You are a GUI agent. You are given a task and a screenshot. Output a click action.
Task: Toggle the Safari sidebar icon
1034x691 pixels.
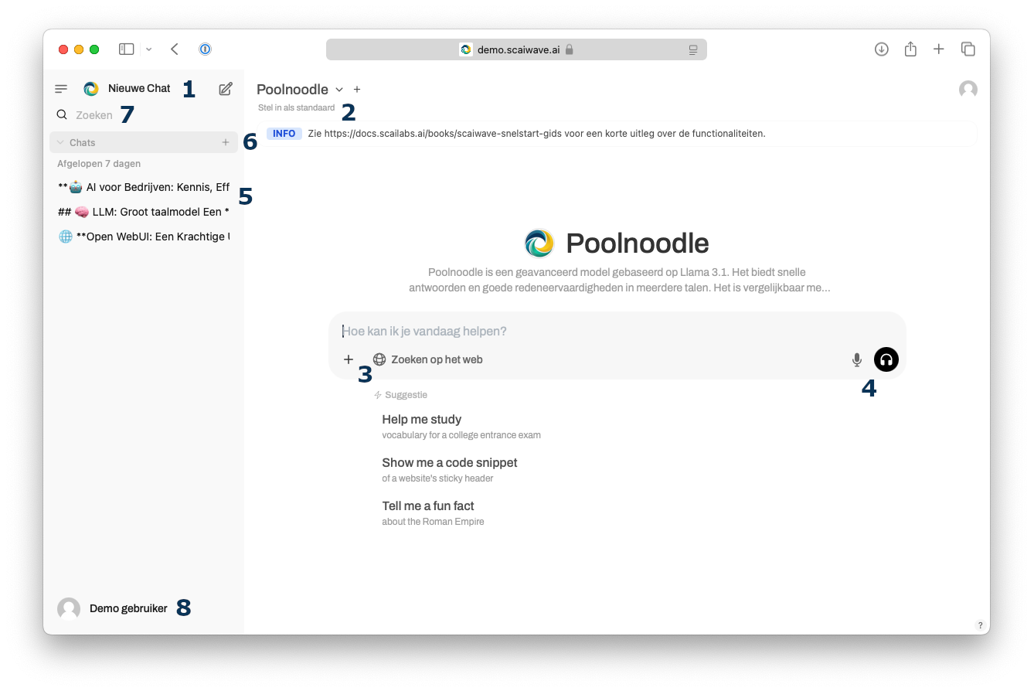point(126,49)
